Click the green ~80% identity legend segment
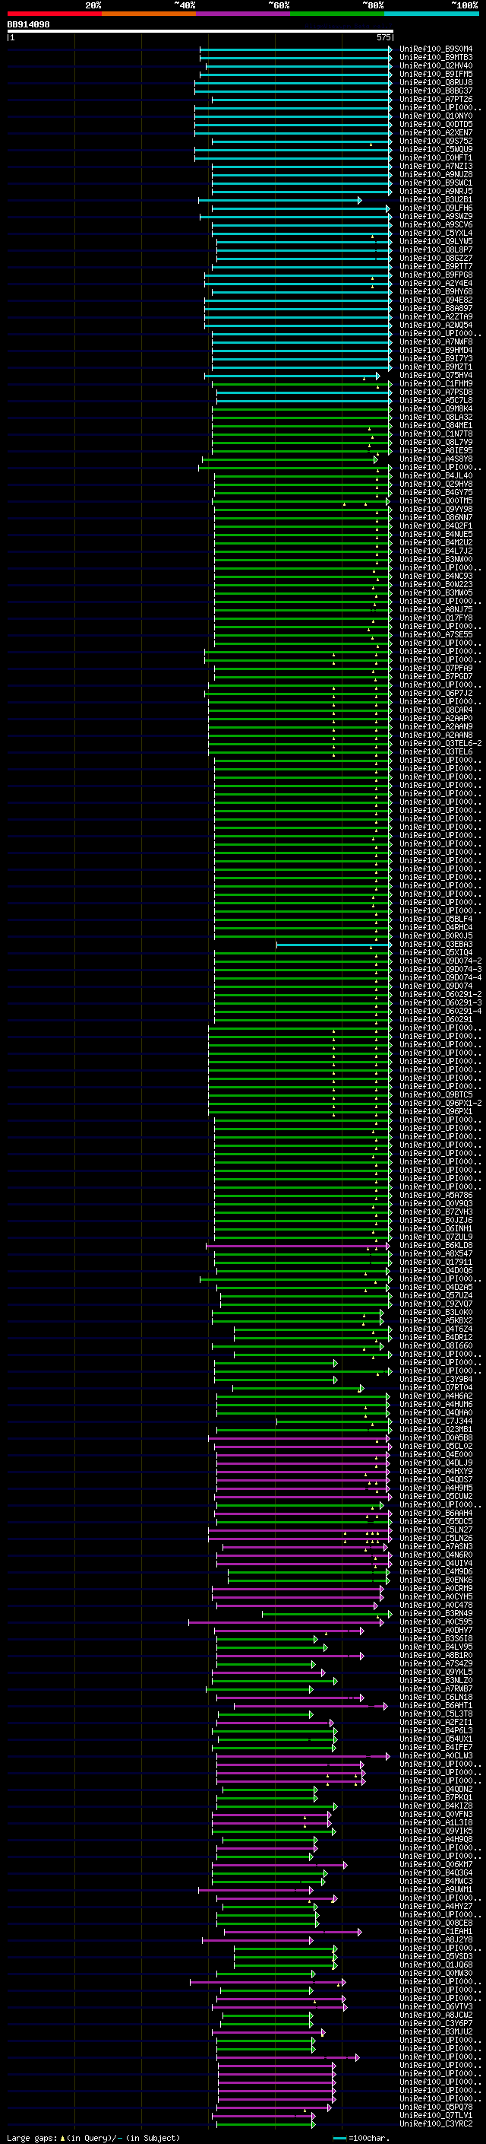486x2144 pixels. (x=337, y=14)
